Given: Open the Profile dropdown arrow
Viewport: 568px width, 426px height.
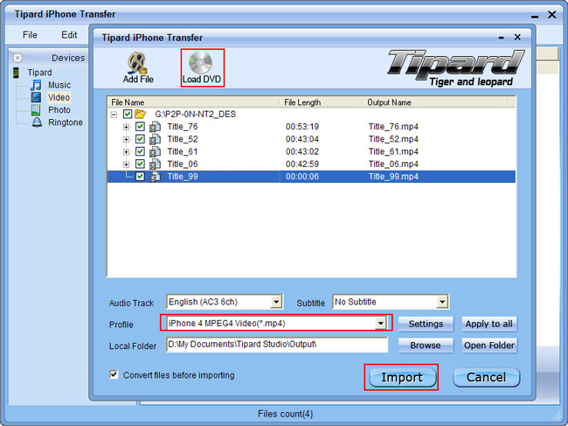Looking at the screenshot, I should coord(380,323).
